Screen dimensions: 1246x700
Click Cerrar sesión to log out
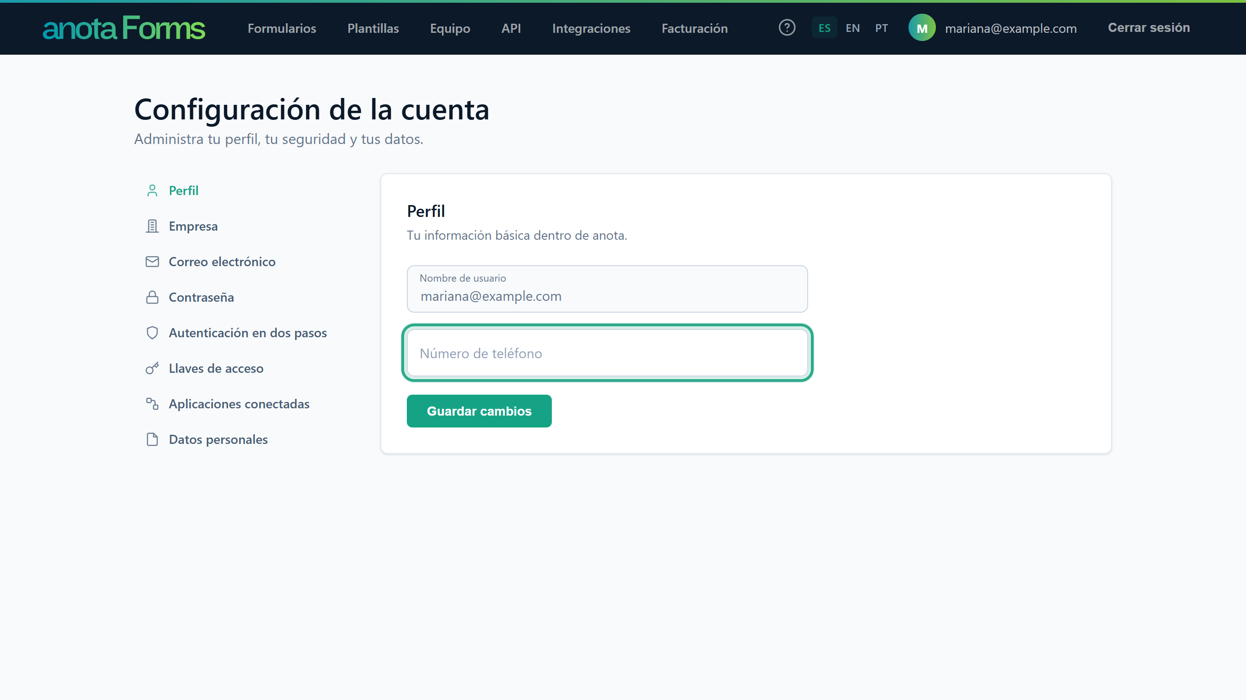coord(1149,27)
